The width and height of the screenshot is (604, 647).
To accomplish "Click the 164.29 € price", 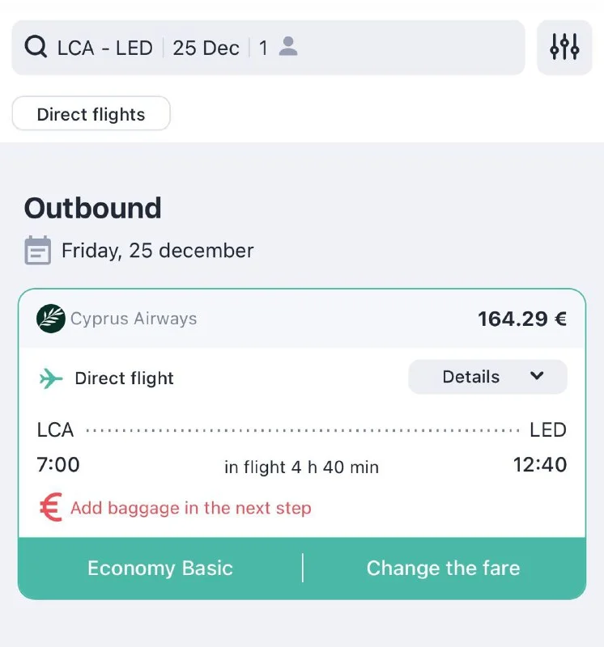I will pos(522,319).
